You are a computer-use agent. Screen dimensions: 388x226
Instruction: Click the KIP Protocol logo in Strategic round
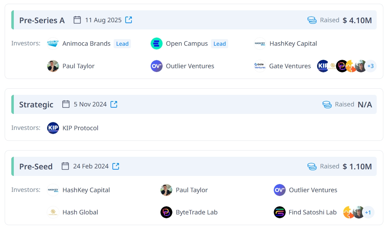[53, 128]
